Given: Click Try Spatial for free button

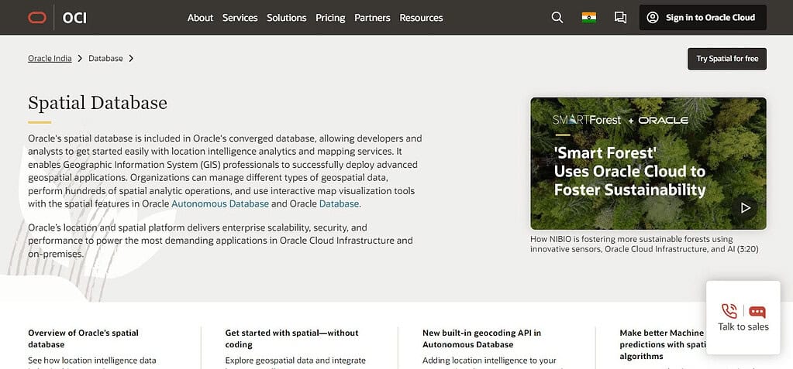Looking at the screenshot, I should [727, 59].
